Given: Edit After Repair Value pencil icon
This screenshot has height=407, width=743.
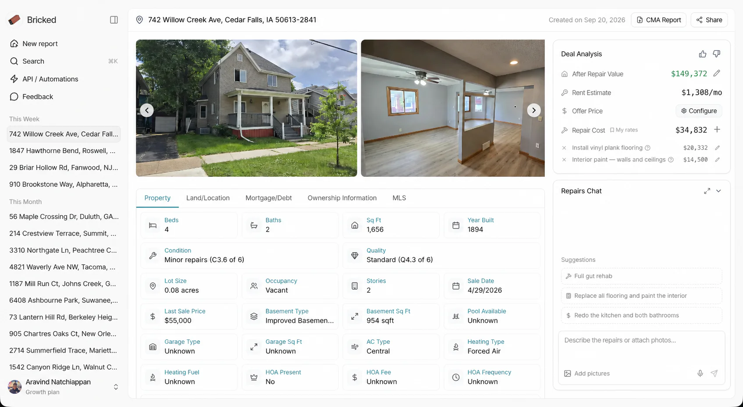Looking at the screenshot, I should click(x=717, y=73).
